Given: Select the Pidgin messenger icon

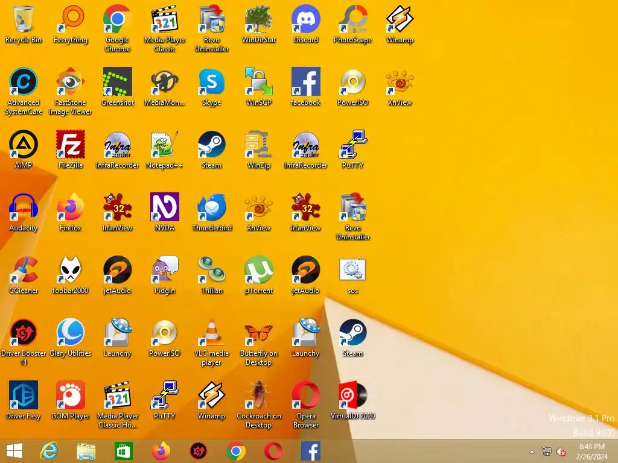Looking at the screenshot, I should point(164,276).
